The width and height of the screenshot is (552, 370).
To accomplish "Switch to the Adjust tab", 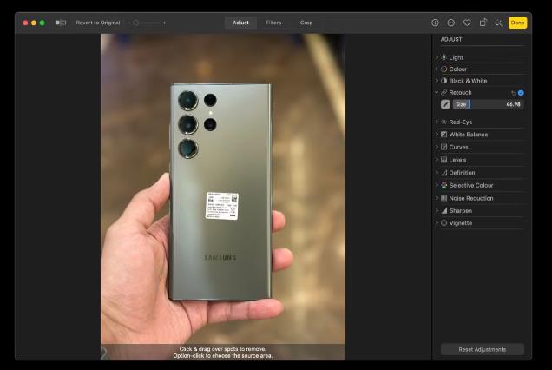I will [x=240, y=23].
